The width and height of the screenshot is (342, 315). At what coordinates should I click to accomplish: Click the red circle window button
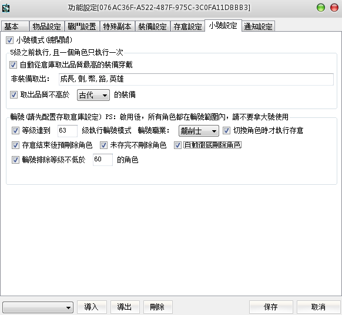click(x=334, y=8)
